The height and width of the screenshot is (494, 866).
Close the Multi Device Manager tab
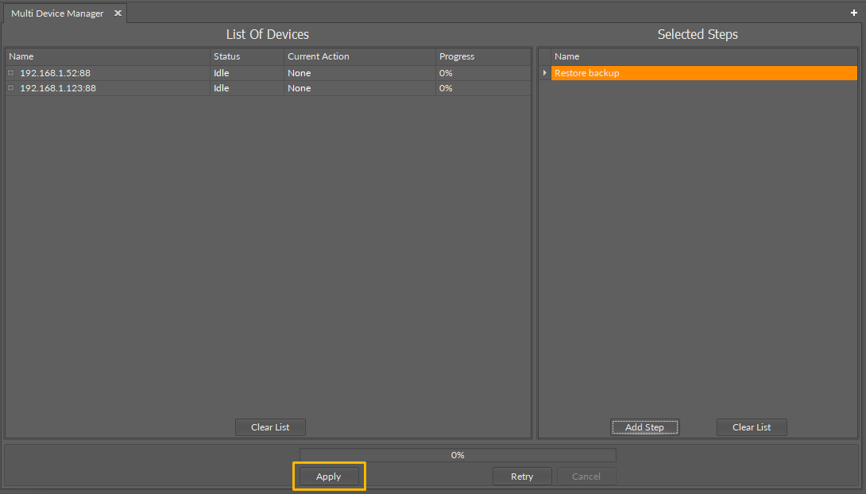(118, 13)
